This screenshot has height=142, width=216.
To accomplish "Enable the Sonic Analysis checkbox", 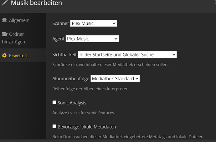I will tap(54, 102).
